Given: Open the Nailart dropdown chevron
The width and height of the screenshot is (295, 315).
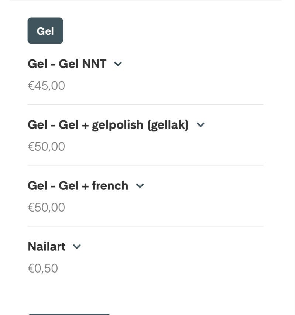Looking at the screenshot, I should click(x=77, y=247).
